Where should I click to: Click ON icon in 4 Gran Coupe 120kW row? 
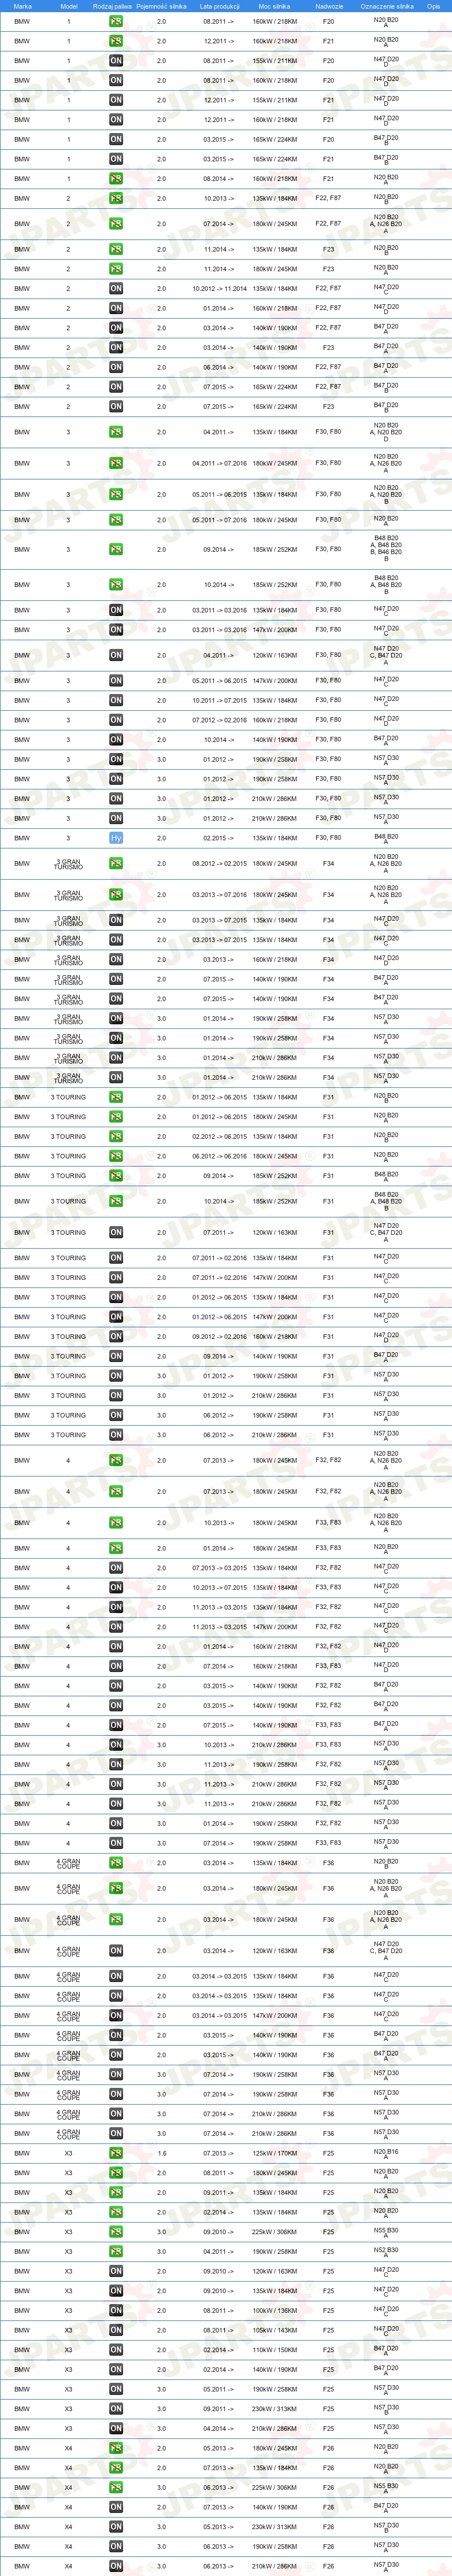(x=116, y=1950)
